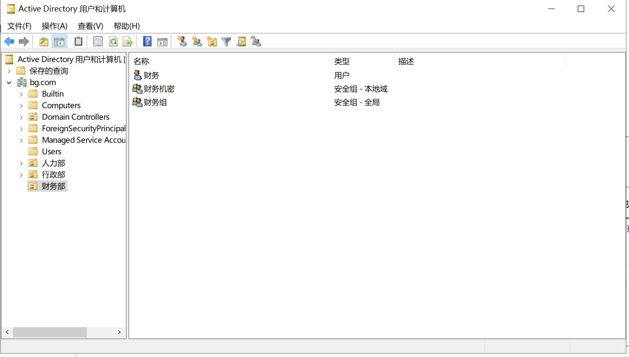Click the Domain Controllers OU folder icon
The image size is (629, 357).
point(33,117)
